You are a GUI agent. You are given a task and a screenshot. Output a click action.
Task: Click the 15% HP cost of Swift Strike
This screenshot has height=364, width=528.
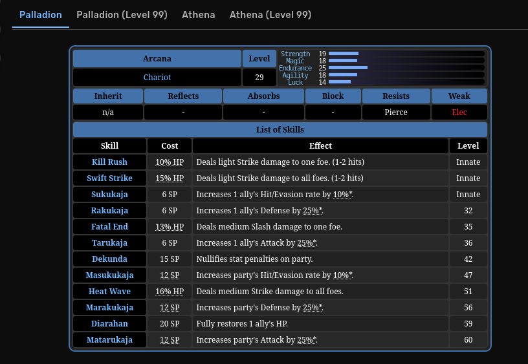click(170, 178)
